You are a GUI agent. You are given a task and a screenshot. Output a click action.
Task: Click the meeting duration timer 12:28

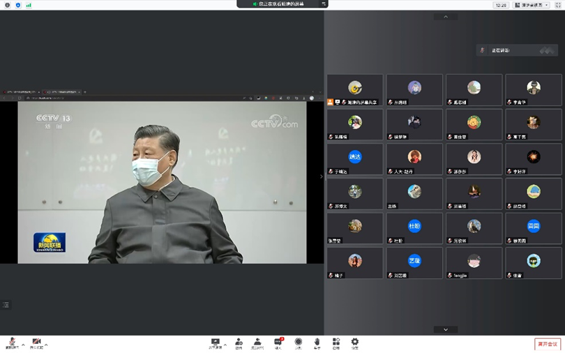[501, 5]
